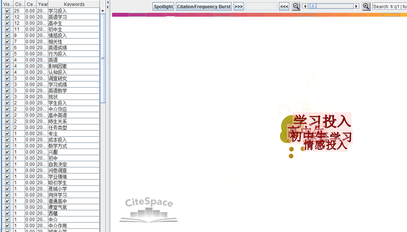The height and width of the screenshot is (232, 407).
Task: Click the 学习投入 node label in the network
Action: [322, 121]
